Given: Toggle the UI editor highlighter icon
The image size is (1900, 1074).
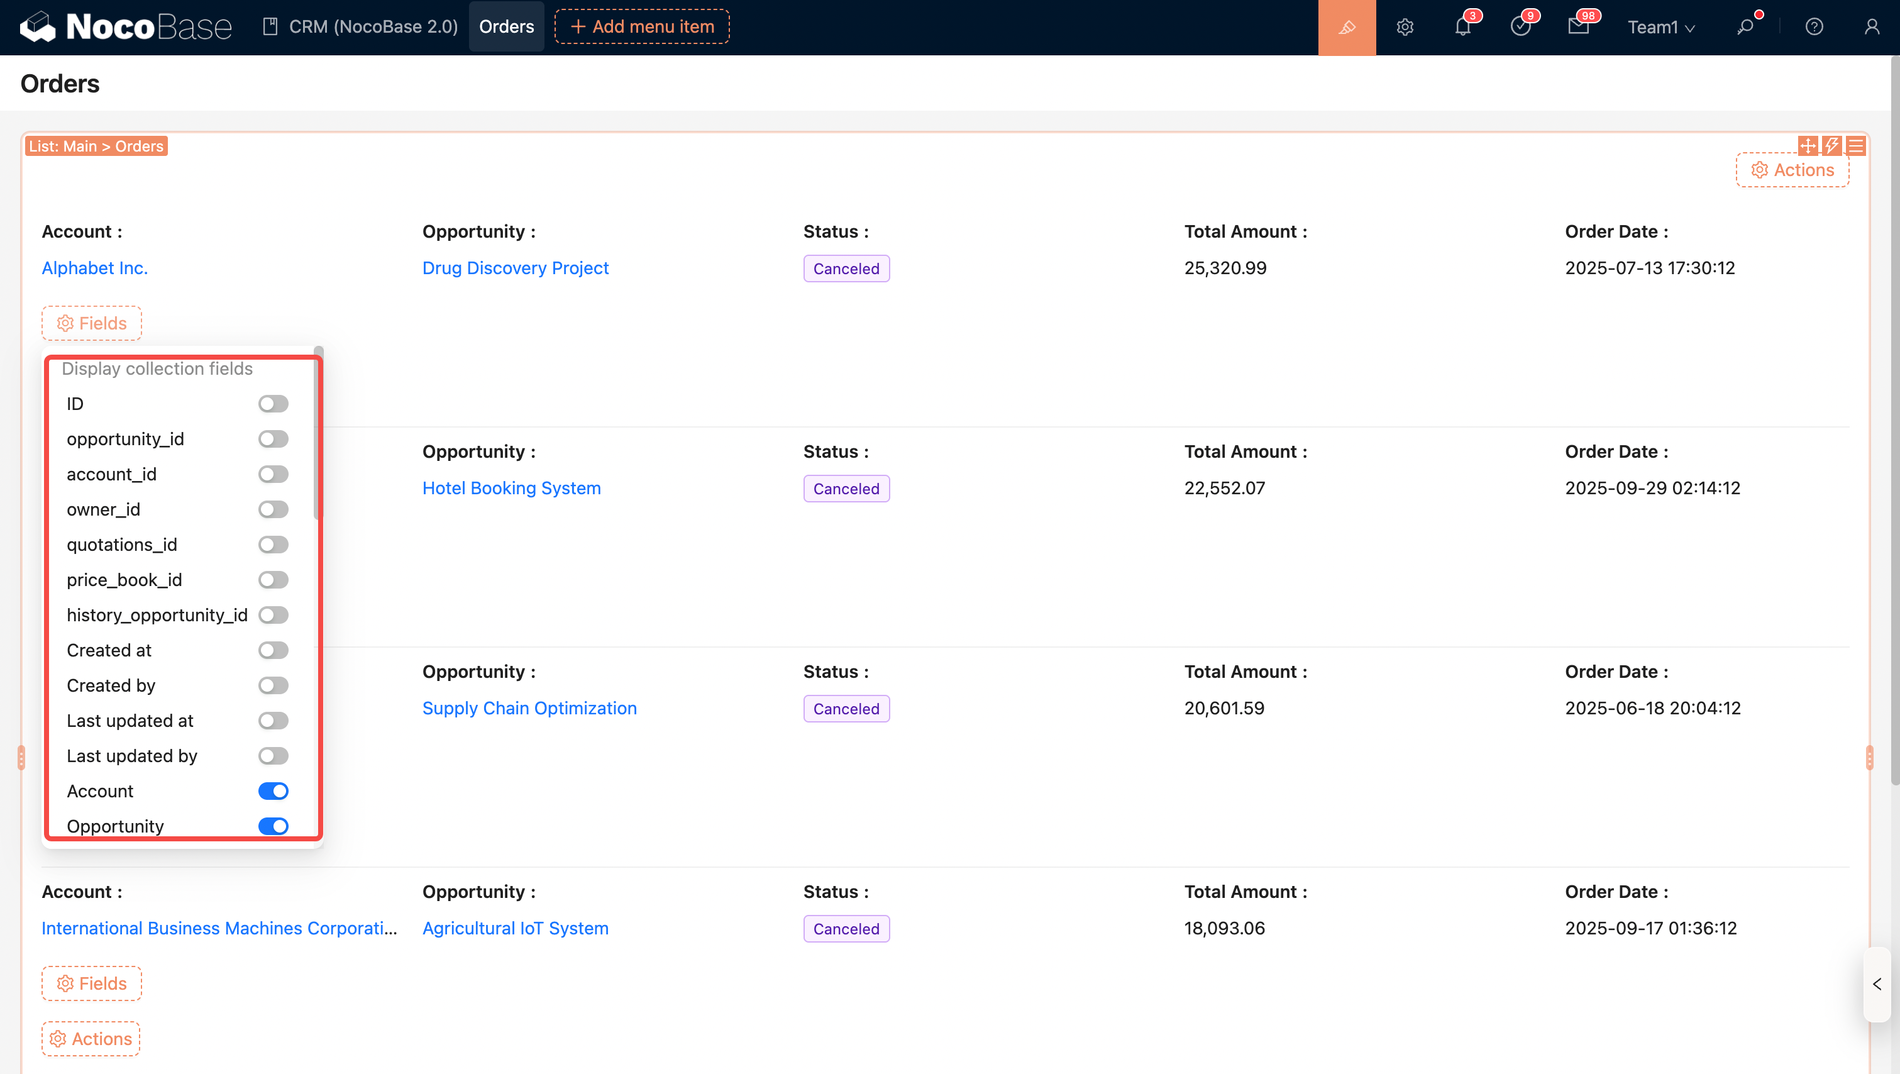Looking at the screenshot, I should coord(1346,27).
